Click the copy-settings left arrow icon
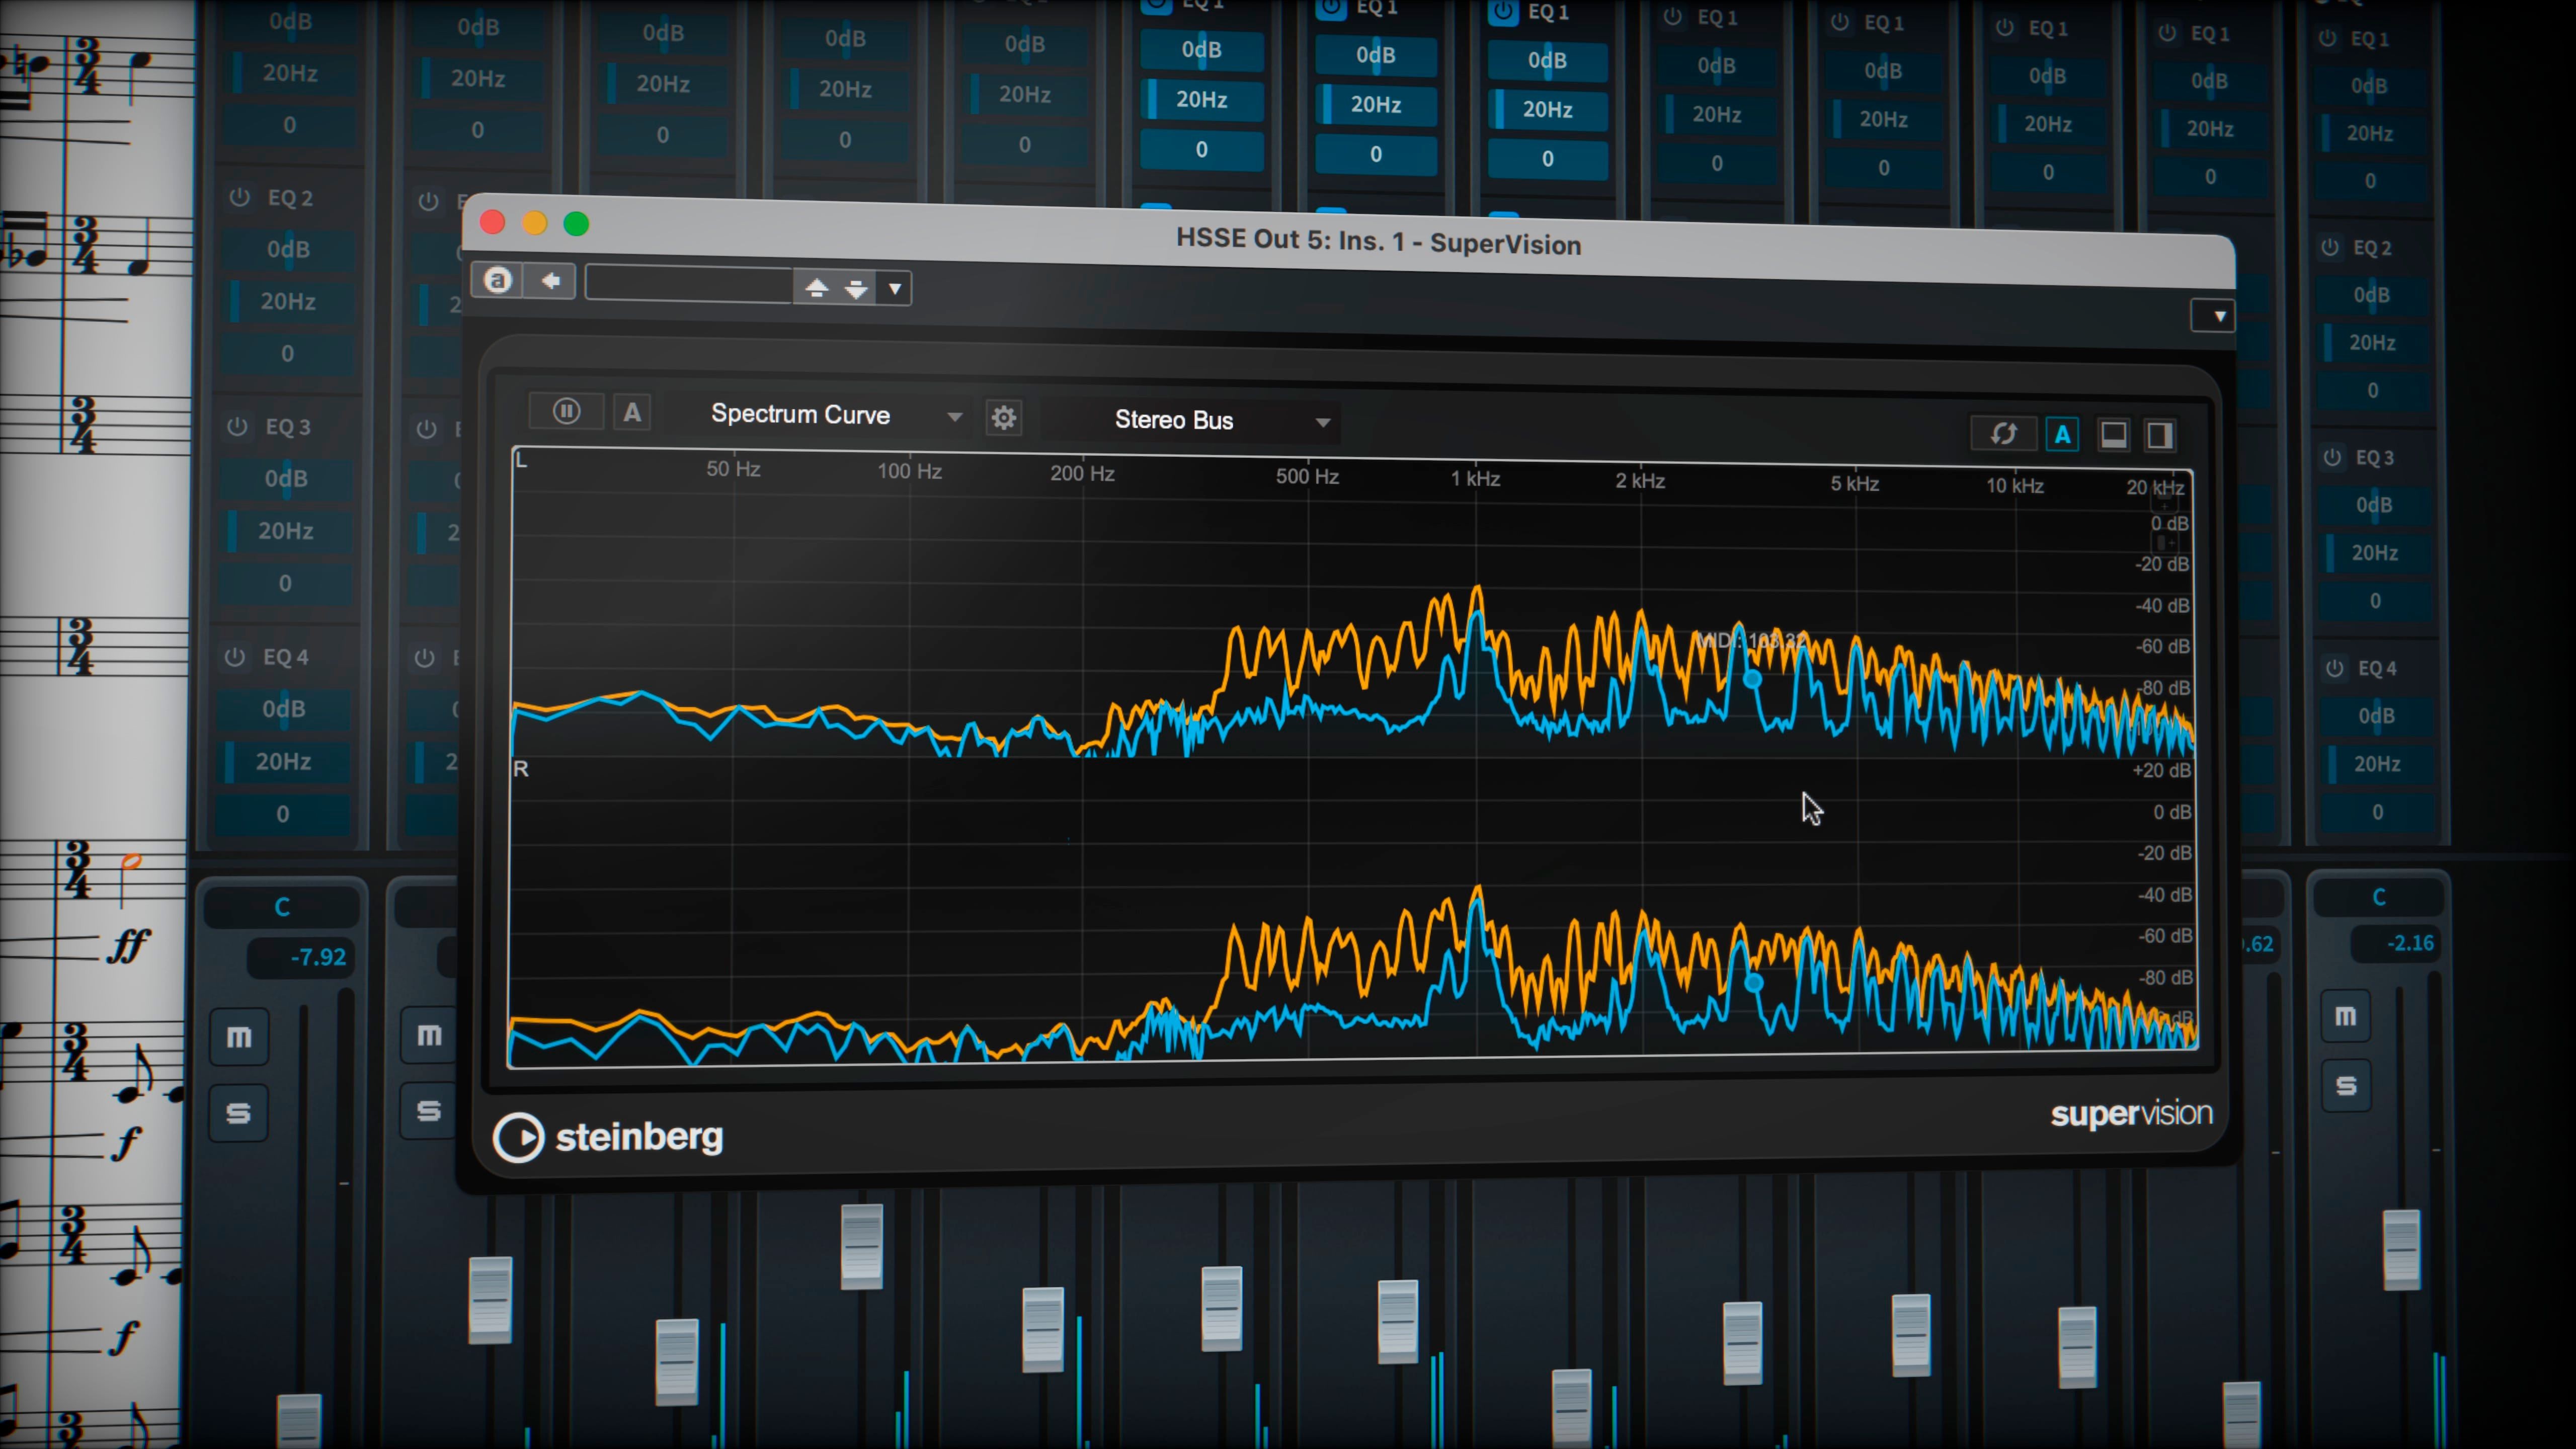Viewport: 2576px width, 1449px height. 550,281
